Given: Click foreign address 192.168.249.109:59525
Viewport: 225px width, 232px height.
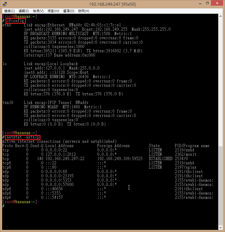Looking at the screenshot, I should coord(120,159).
